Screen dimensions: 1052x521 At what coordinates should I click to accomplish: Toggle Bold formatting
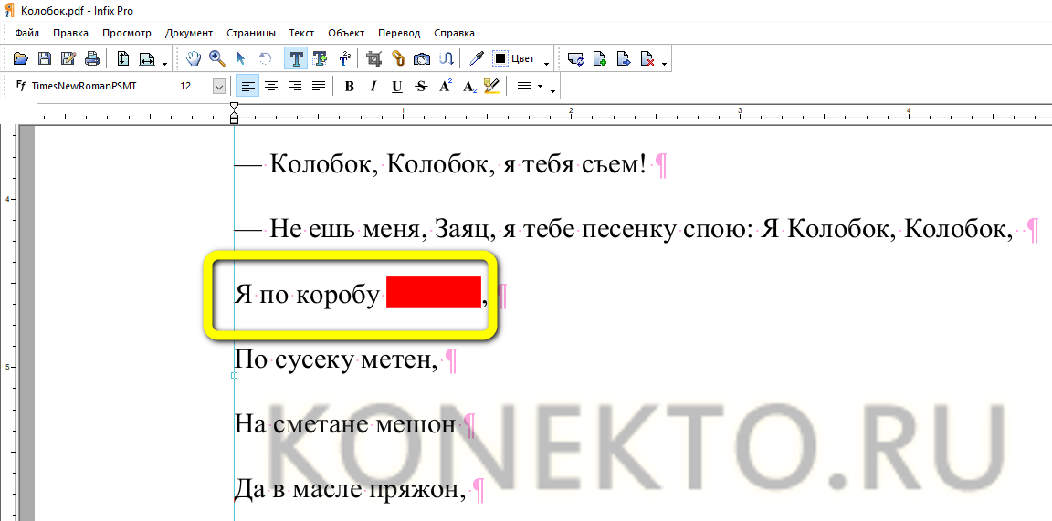tap(349, 86)
